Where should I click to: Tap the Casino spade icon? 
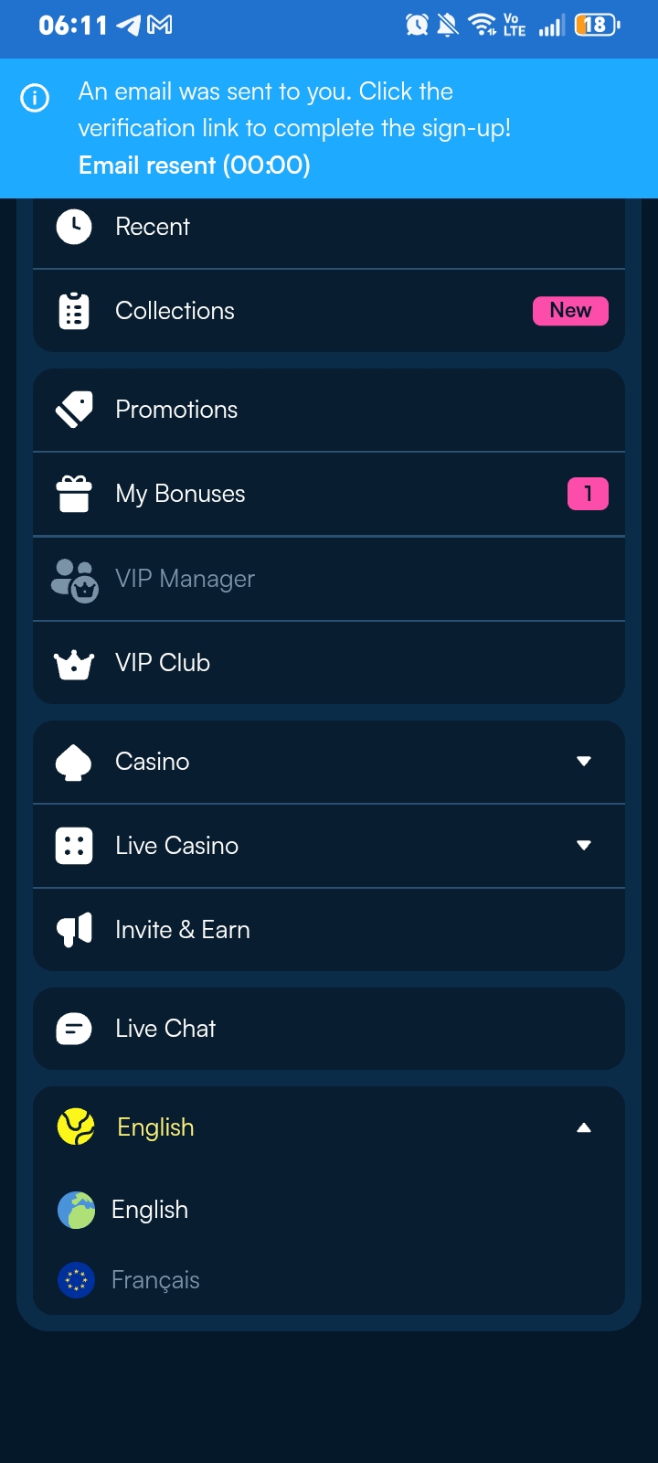tap(74, 762)
